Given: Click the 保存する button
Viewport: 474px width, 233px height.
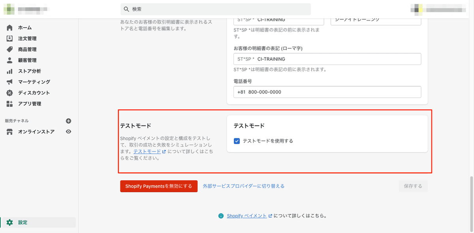Looking at the screenshot, I should pos(413,186).
